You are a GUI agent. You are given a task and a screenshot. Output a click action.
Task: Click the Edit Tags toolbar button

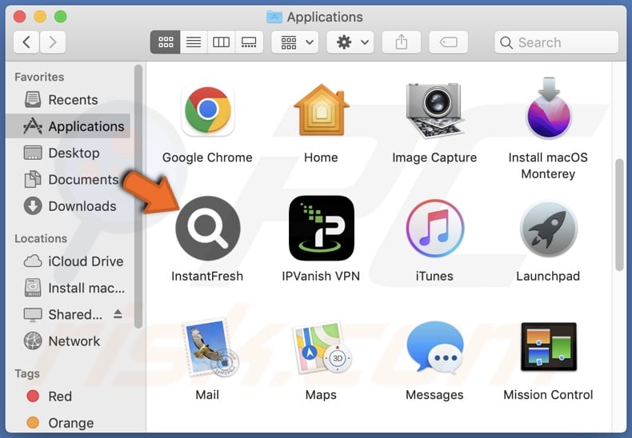point(448,42)
